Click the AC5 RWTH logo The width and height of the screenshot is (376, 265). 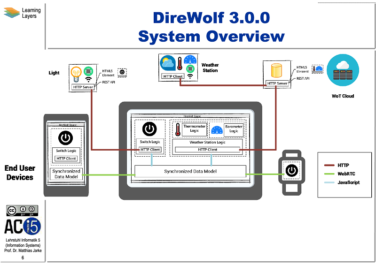tap(23, 227)
